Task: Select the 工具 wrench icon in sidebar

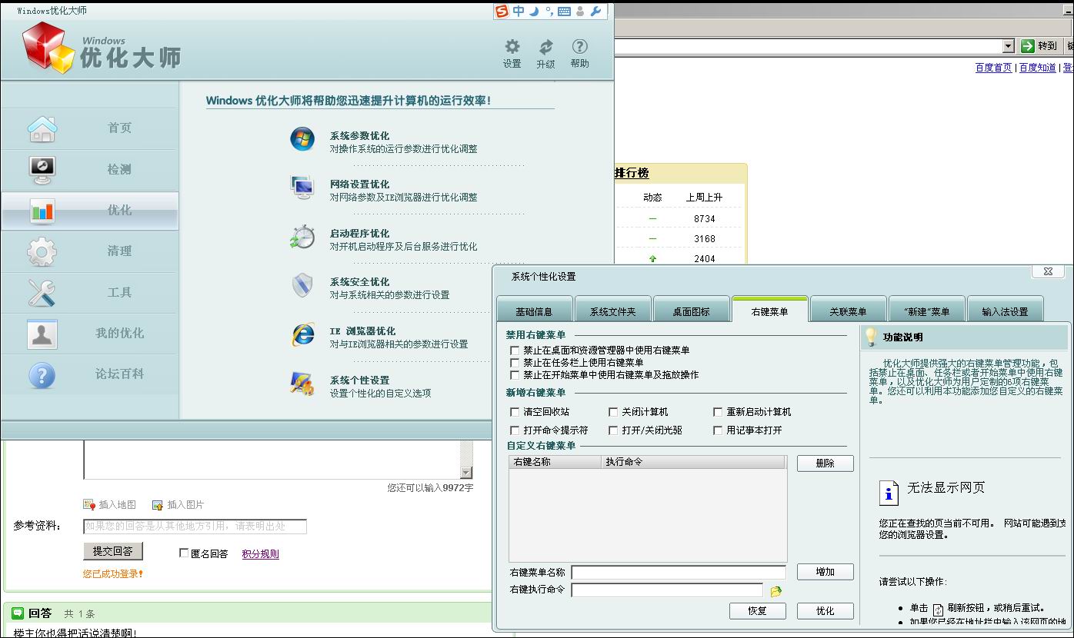Action: (42, 293)
